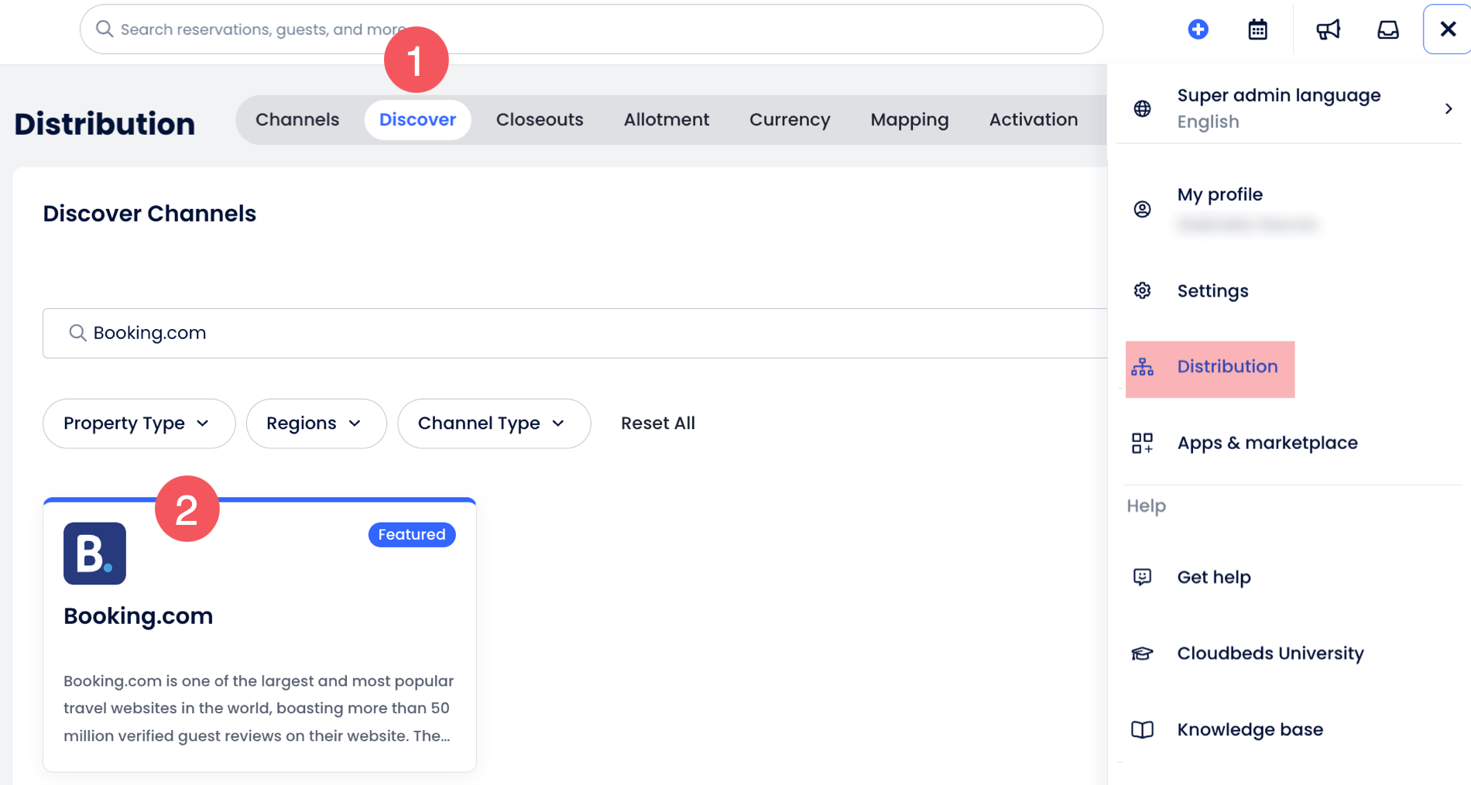Click the Settings gear icon

[1142, 291]
